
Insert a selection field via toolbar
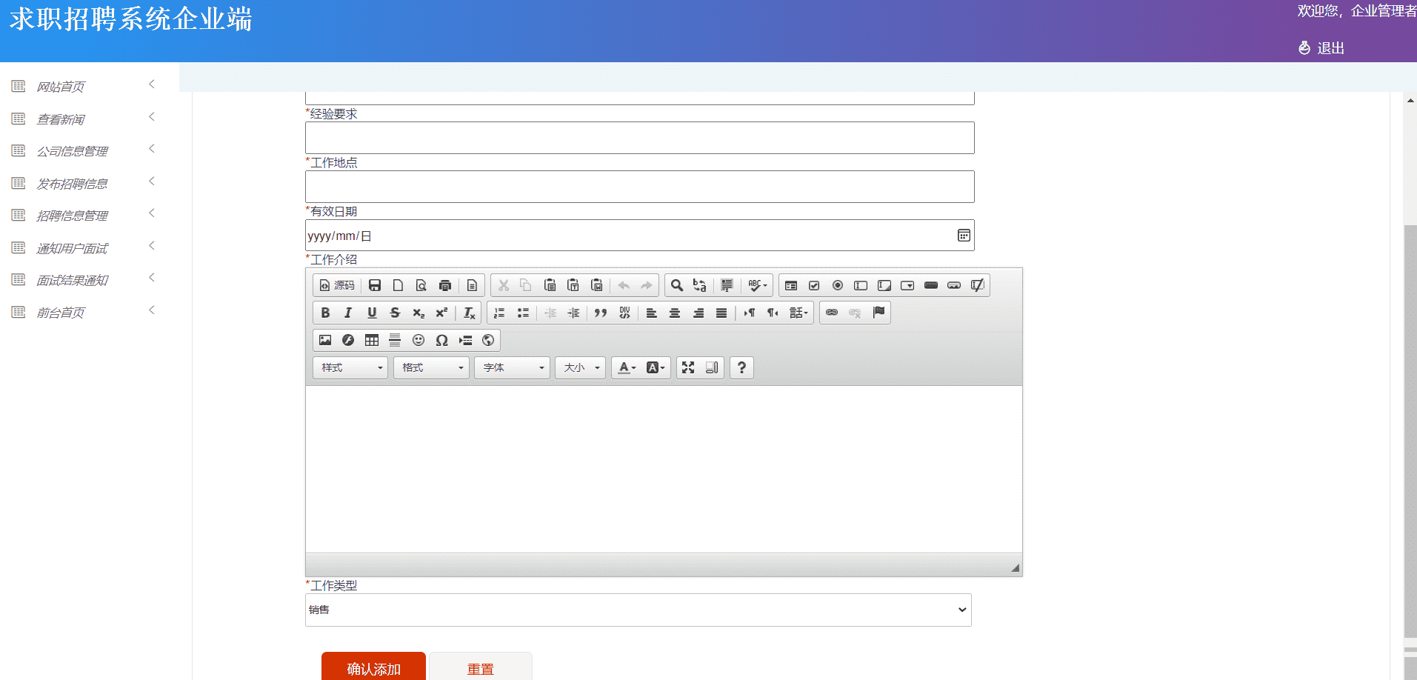pyautogui.click(x=907, y=285)
